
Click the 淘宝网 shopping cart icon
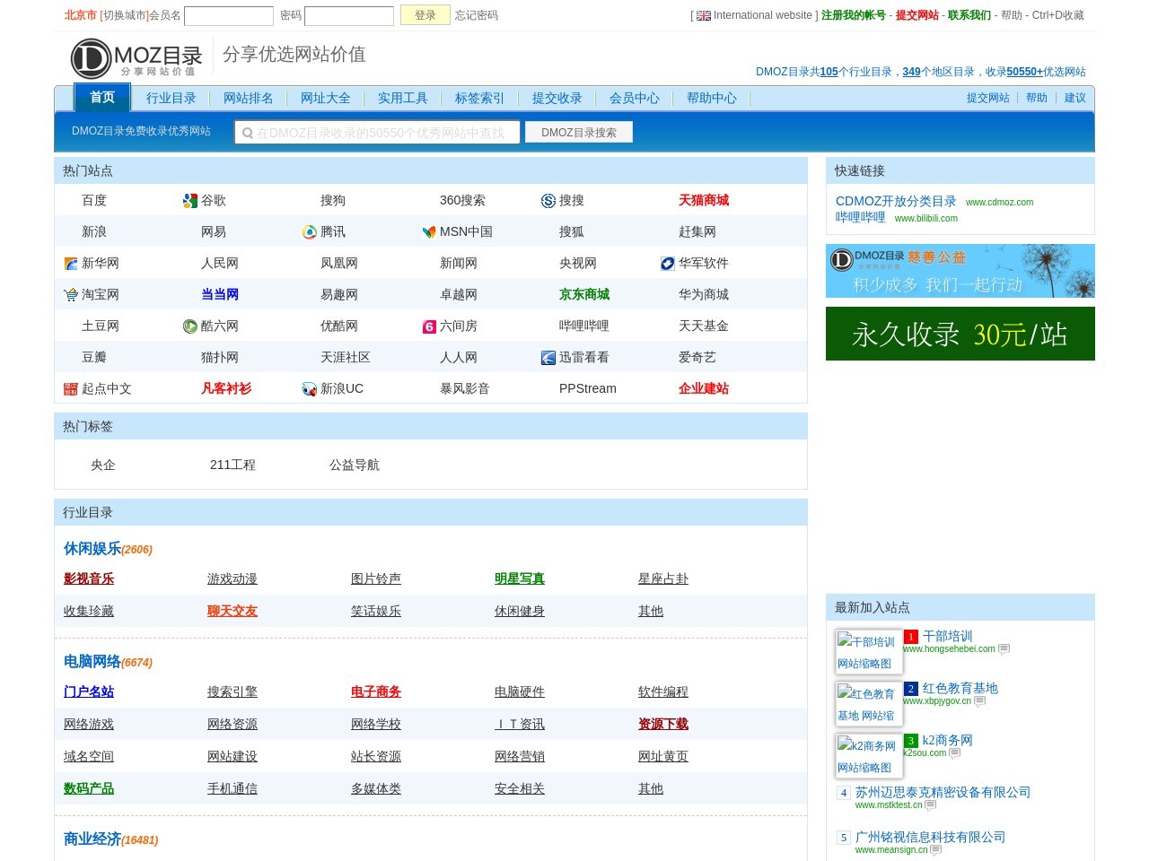click(x=71, y=295)
